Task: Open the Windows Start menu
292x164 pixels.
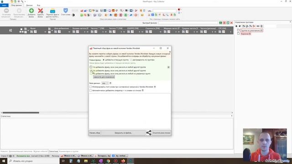Action: point(4,161)
